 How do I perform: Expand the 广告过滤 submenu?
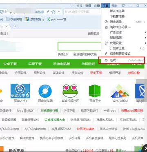(116, 32)
